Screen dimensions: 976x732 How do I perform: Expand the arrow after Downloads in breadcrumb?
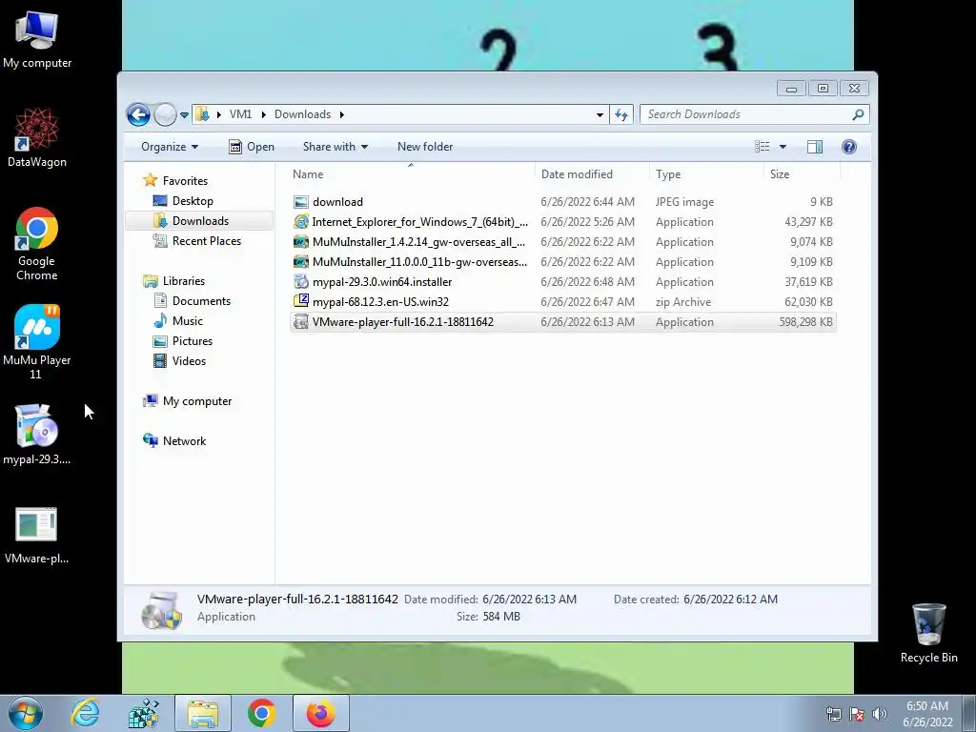coord(342,114)
